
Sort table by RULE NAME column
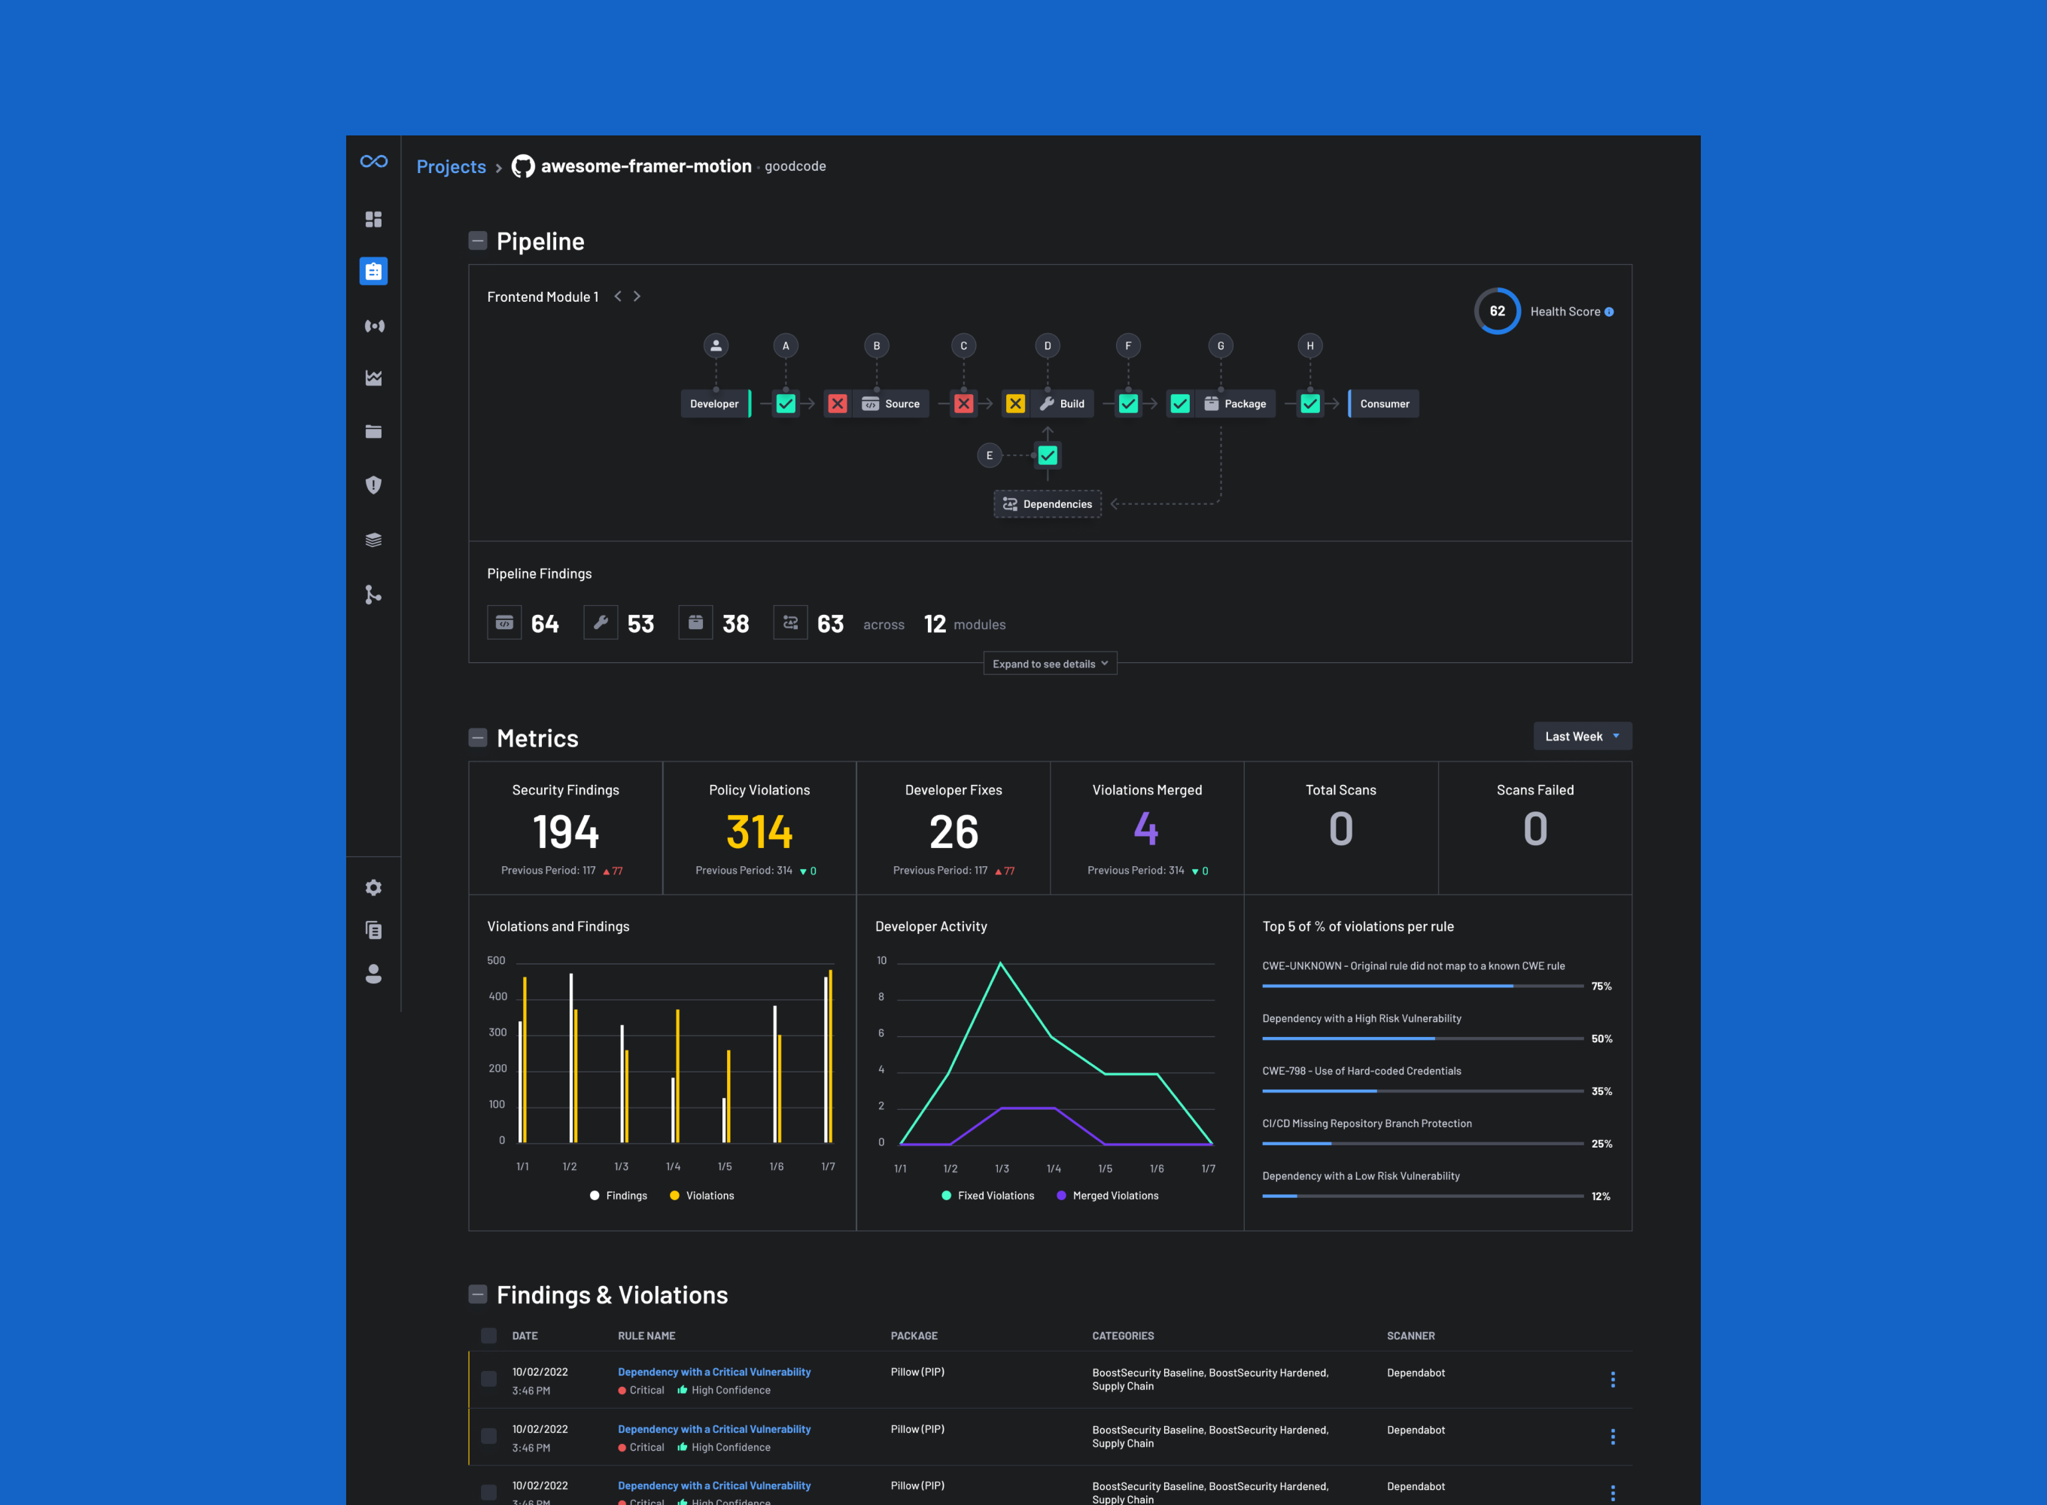click(646, 1336)
